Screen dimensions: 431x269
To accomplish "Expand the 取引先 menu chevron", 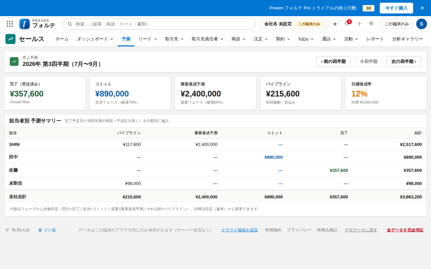I will click(x=182, y=39).
